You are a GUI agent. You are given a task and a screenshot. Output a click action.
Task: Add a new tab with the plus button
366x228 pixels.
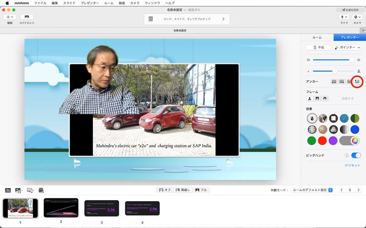tap(363, 31)
